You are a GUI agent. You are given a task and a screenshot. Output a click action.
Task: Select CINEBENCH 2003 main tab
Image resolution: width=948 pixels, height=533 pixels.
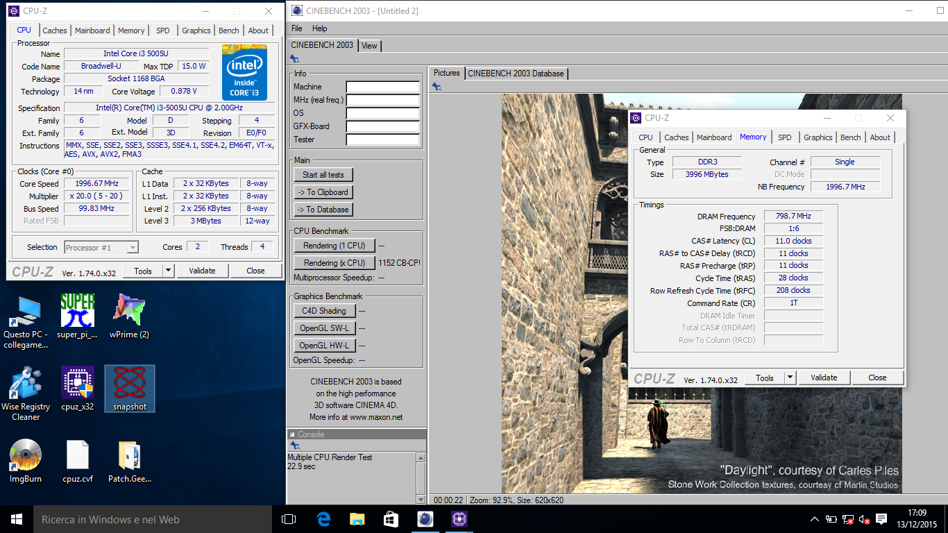point(322,45)
